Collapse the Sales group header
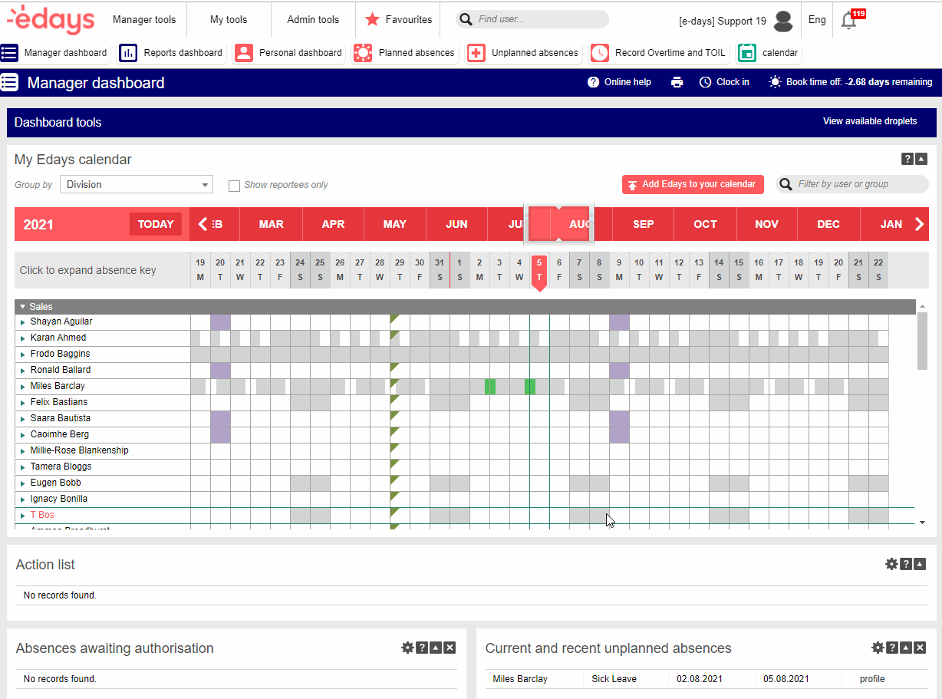The height and width of the screenshot is (699, 942). point(23,307)
